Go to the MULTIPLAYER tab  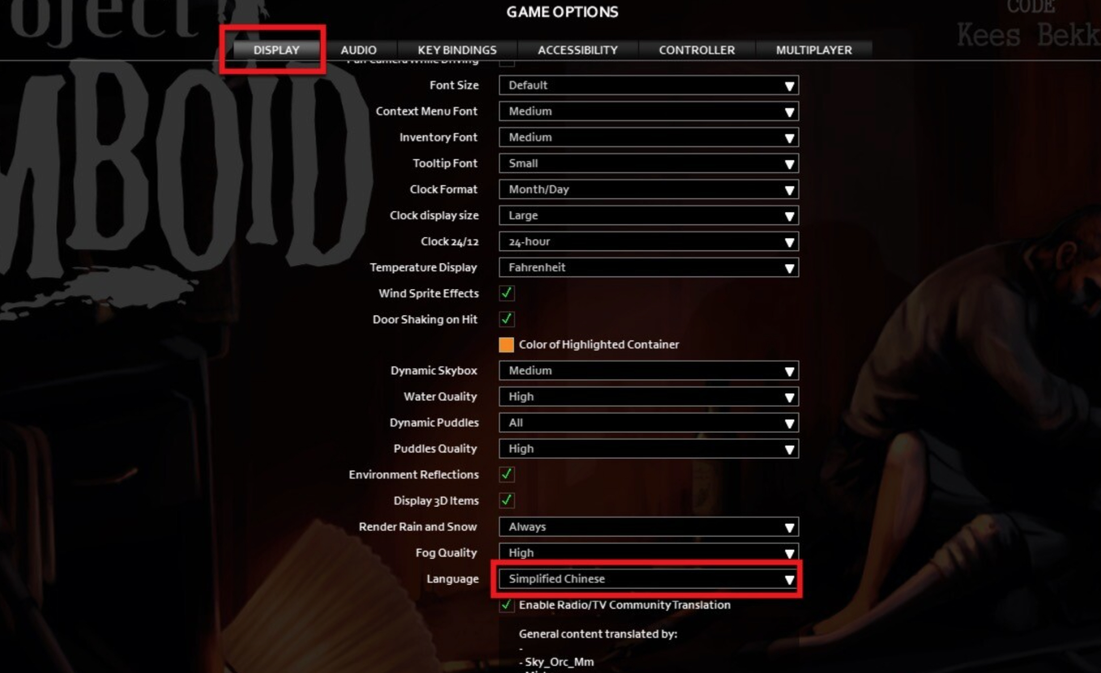pos(814,50)
